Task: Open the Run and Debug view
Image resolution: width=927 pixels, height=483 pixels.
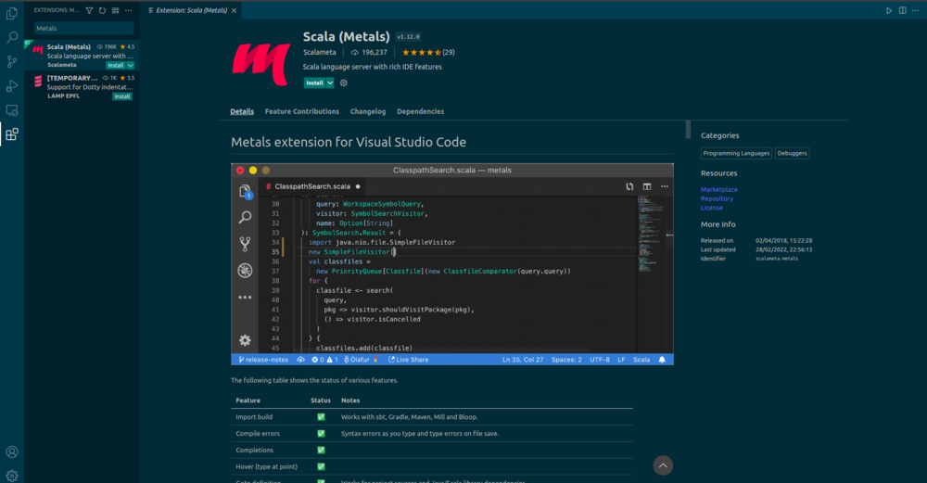Action: pyautogui.click(x=12, y=85)
